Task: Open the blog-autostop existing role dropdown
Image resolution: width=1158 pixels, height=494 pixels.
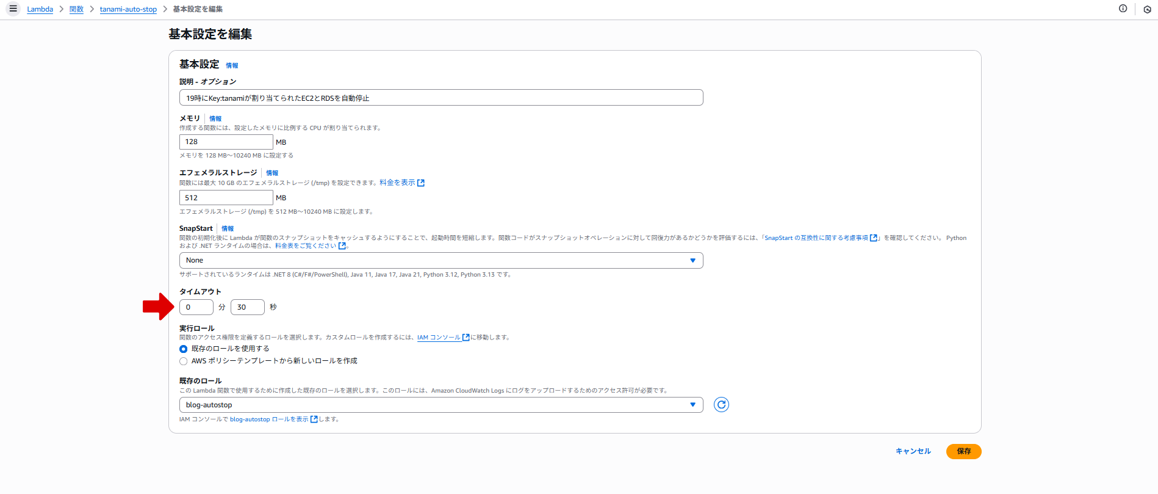Action: coord(441,405)
